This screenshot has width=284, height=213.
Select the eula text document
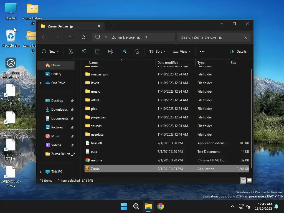point(167,152)
